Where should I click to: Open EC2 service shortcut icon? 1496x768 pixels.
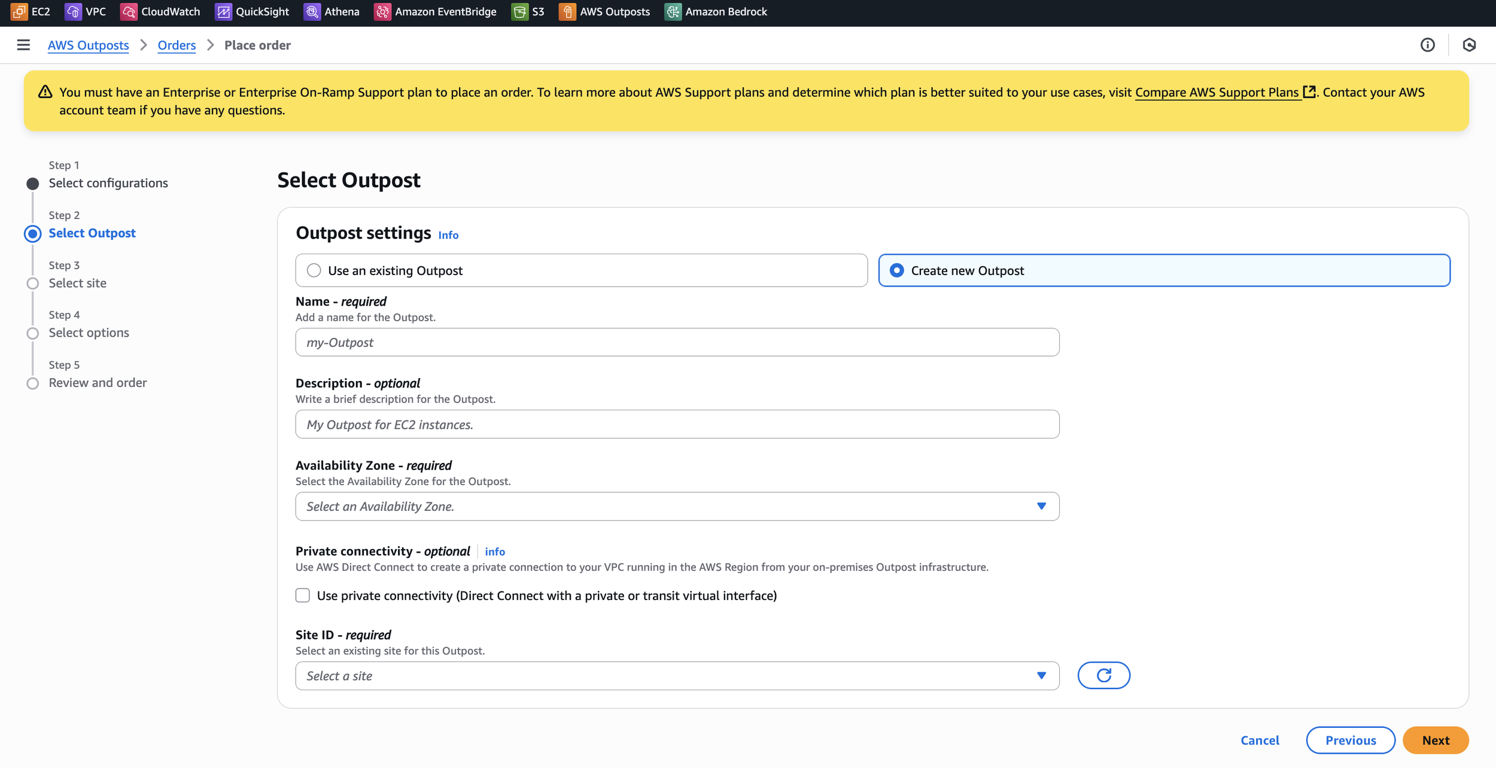click(x=19, y=11)
